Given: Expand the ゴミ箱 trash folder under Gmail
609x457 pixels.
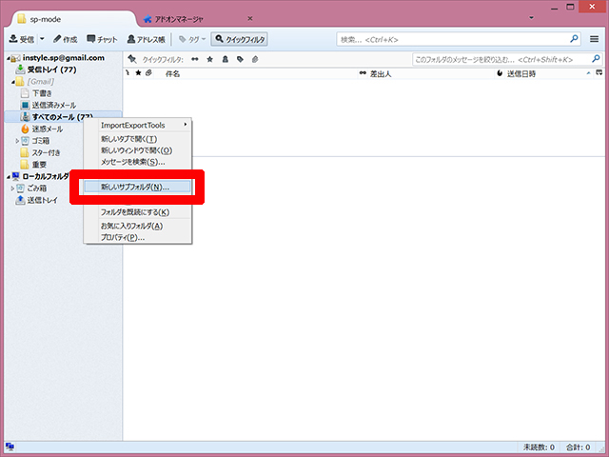Looking at the screenshot, I should pos(17,141).
